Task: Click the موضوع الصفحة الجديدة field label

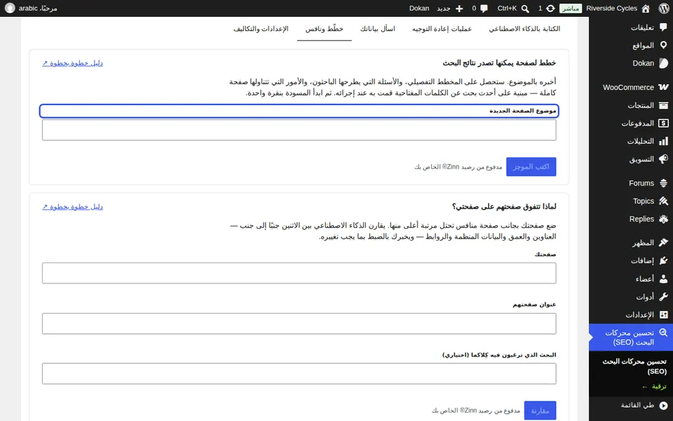Action: (x=523, y=111)
